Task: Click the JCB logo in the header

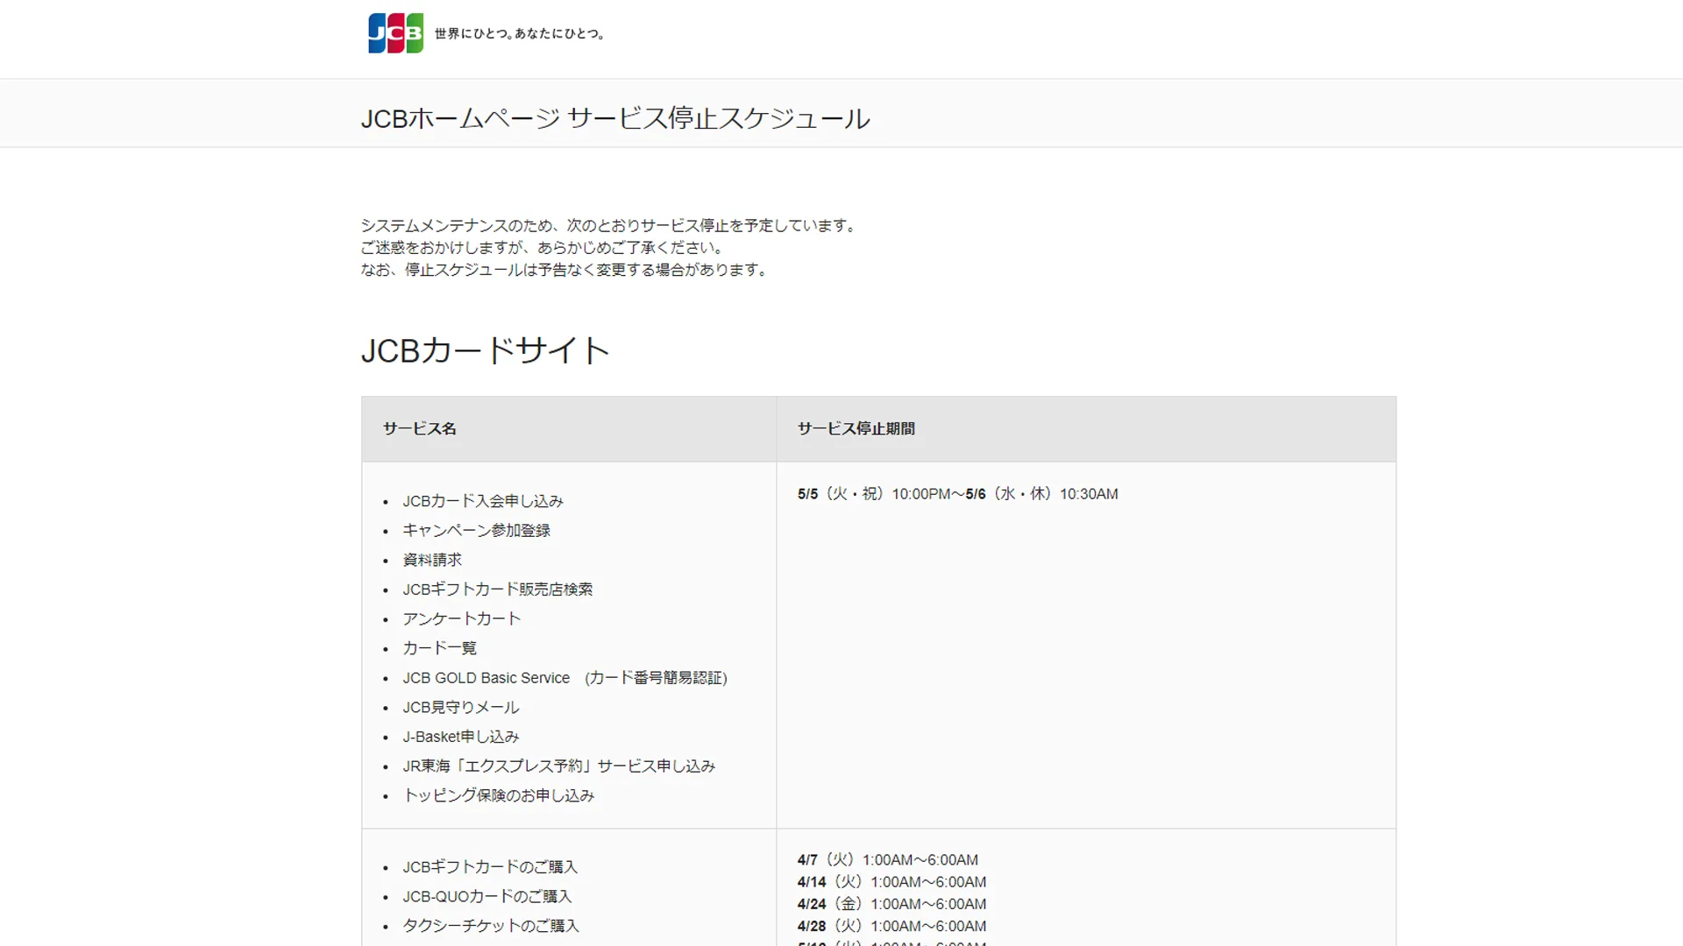Action: point(395,33)
